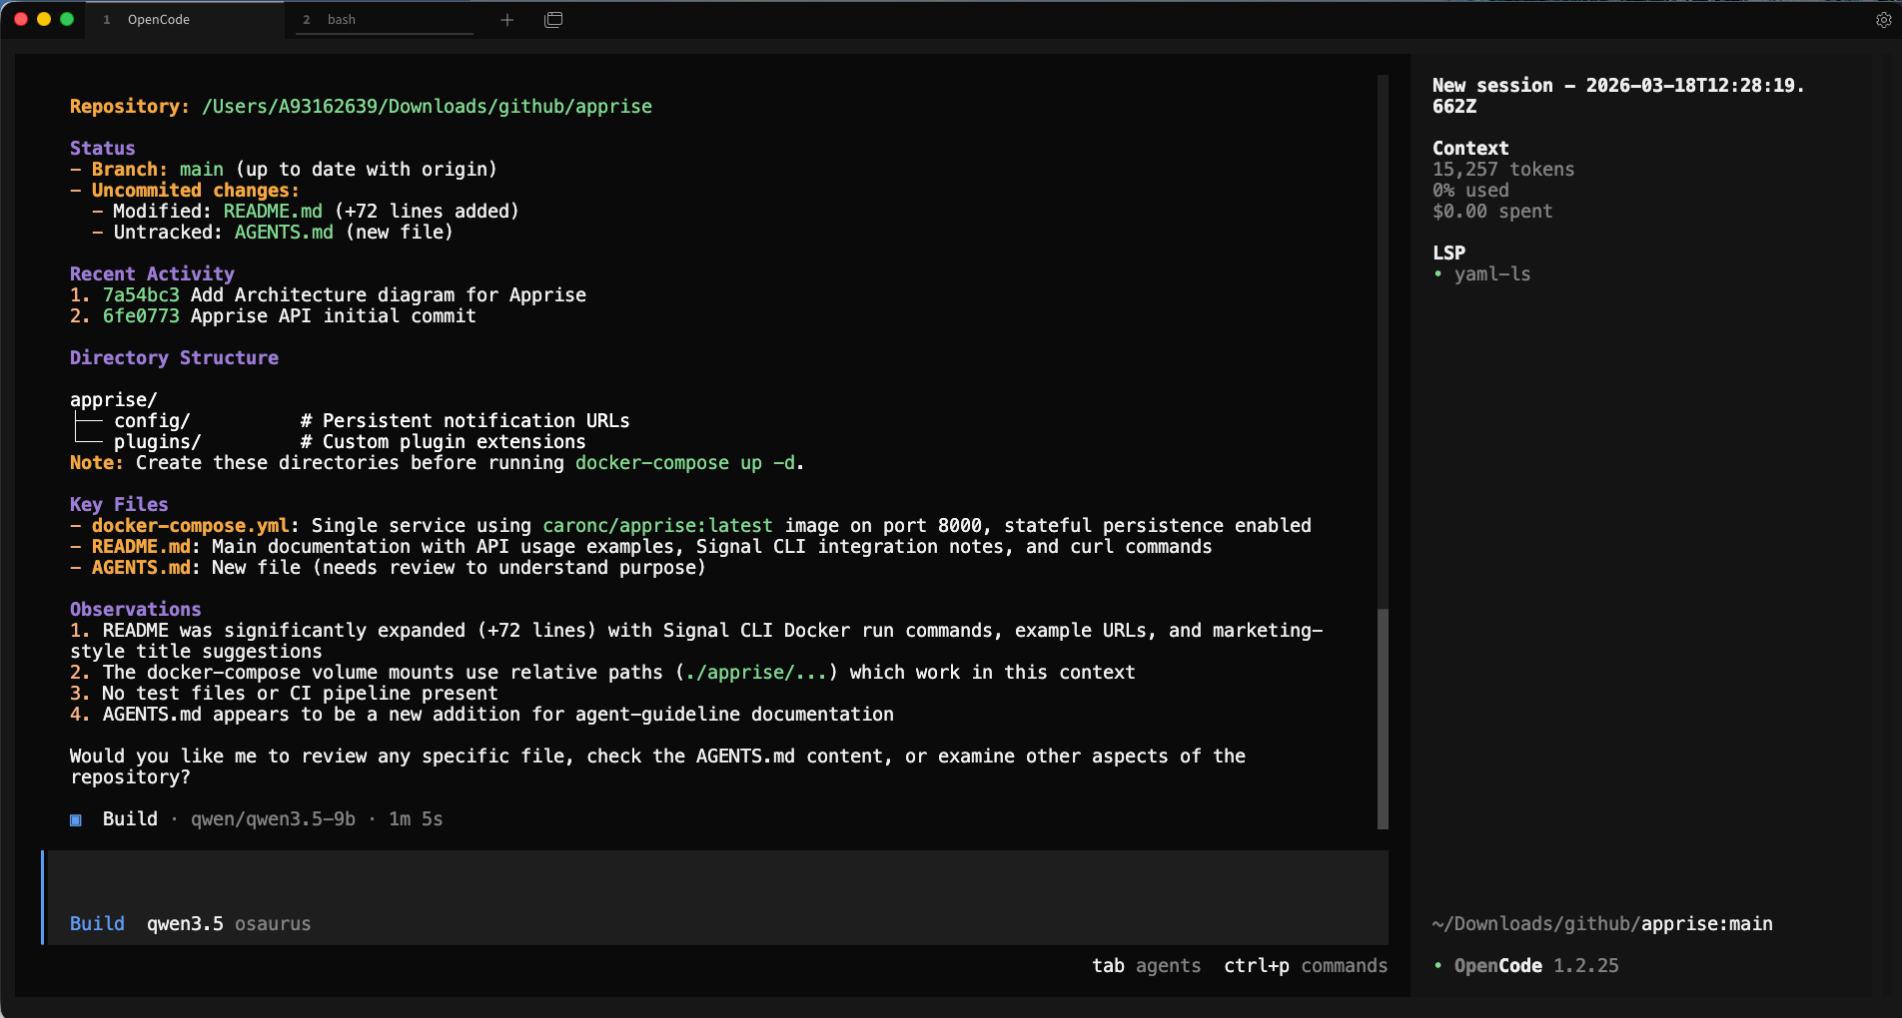This screenshot has width=1902, height=1018.
Task: Click the new tab plus icon
Action: pyautogui.click(x=507, y=19)
